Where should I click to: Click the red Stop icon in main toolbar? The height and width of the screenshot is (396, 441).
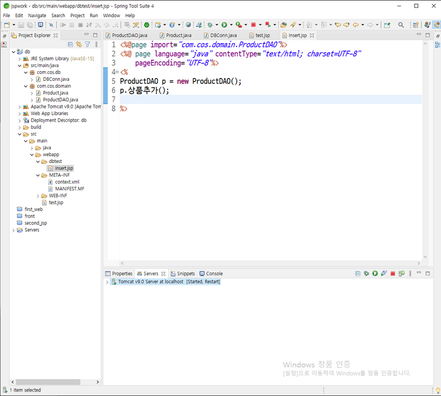253,25
